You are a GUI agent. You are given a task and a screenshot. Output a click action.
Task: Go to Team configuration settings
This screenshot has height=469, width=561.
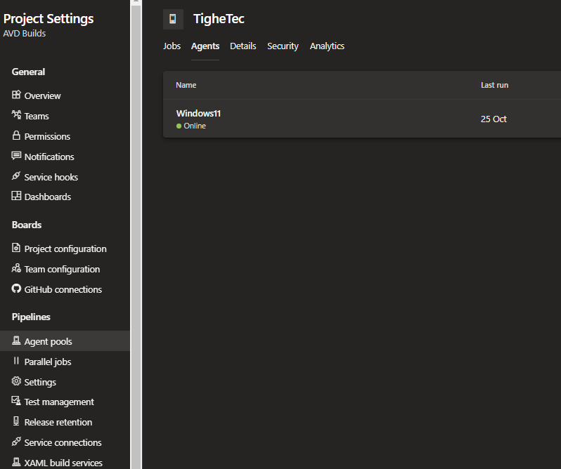(62, 269)
